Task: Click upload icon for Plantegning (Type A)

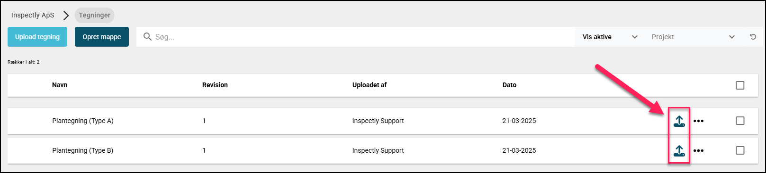Action: click(679, 121)
